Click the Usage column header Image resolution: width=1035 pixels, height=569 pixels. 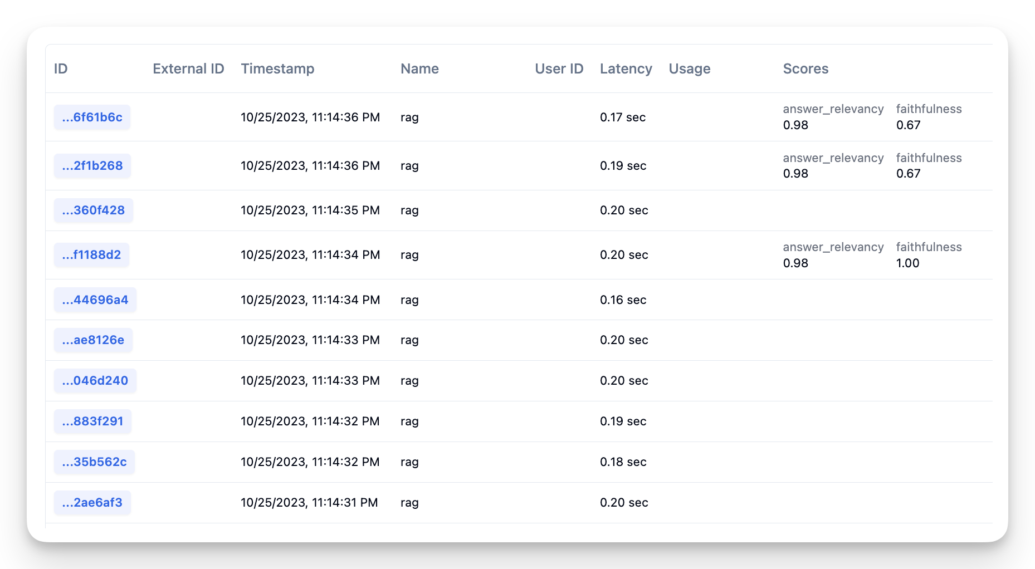(689, 69)
